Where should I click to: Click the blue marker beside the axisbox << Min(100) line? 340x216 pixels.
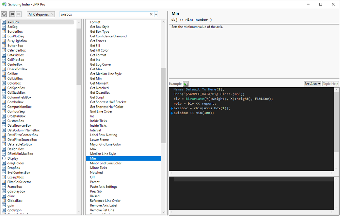(x=172, y=113)
